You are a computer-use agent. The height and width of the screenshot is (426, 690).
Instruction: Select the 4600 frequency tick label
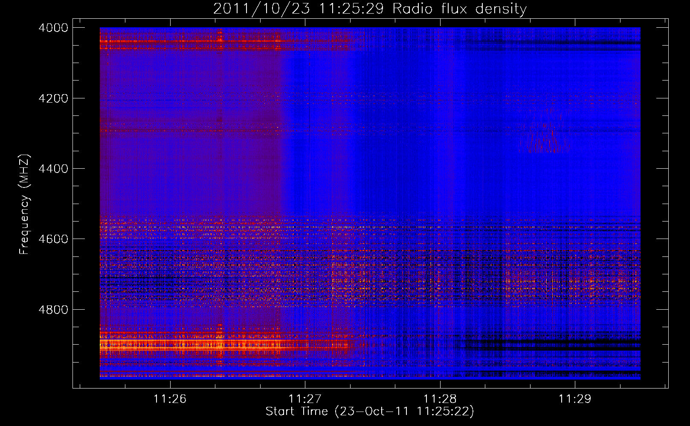(53, 239)
